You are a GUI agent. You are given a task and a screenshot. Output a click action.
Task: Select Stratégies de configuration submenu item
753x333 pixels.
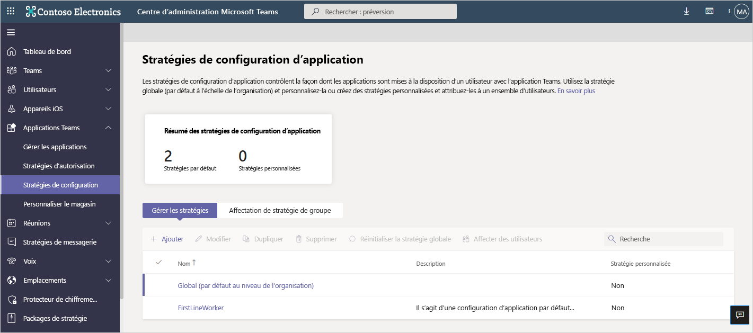pyautogui.click(x=60, y=185)
